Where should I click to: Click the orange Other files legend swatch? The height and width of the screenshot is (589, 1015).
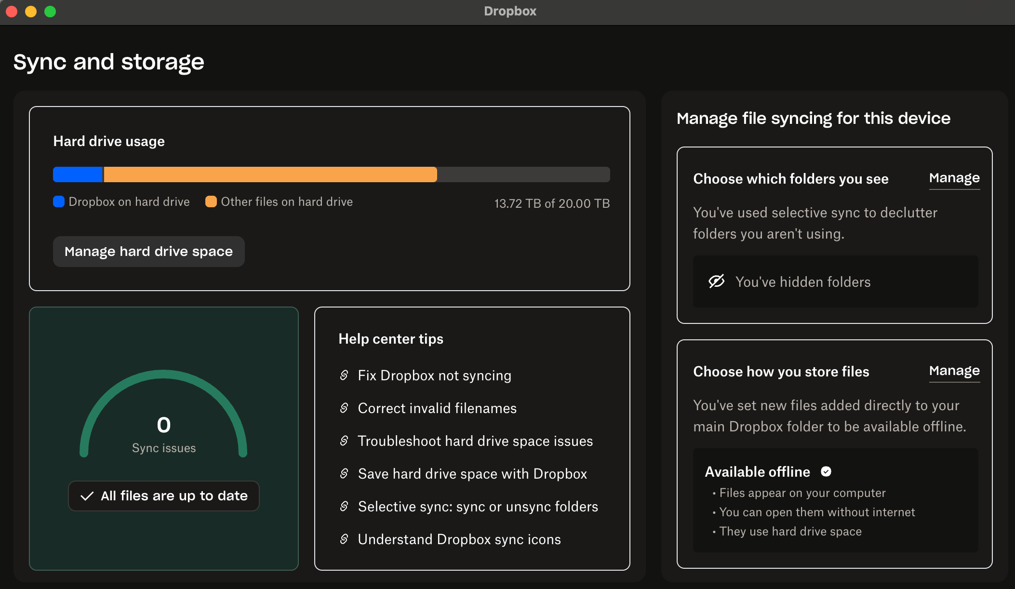(211, 201)
